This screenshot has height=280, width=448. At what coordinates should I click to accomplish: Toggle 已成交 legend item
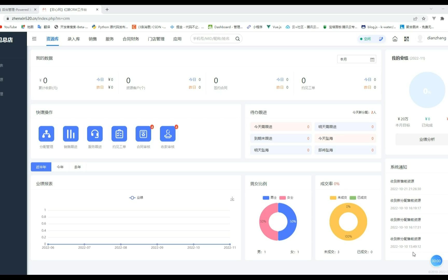pos(358,198)
